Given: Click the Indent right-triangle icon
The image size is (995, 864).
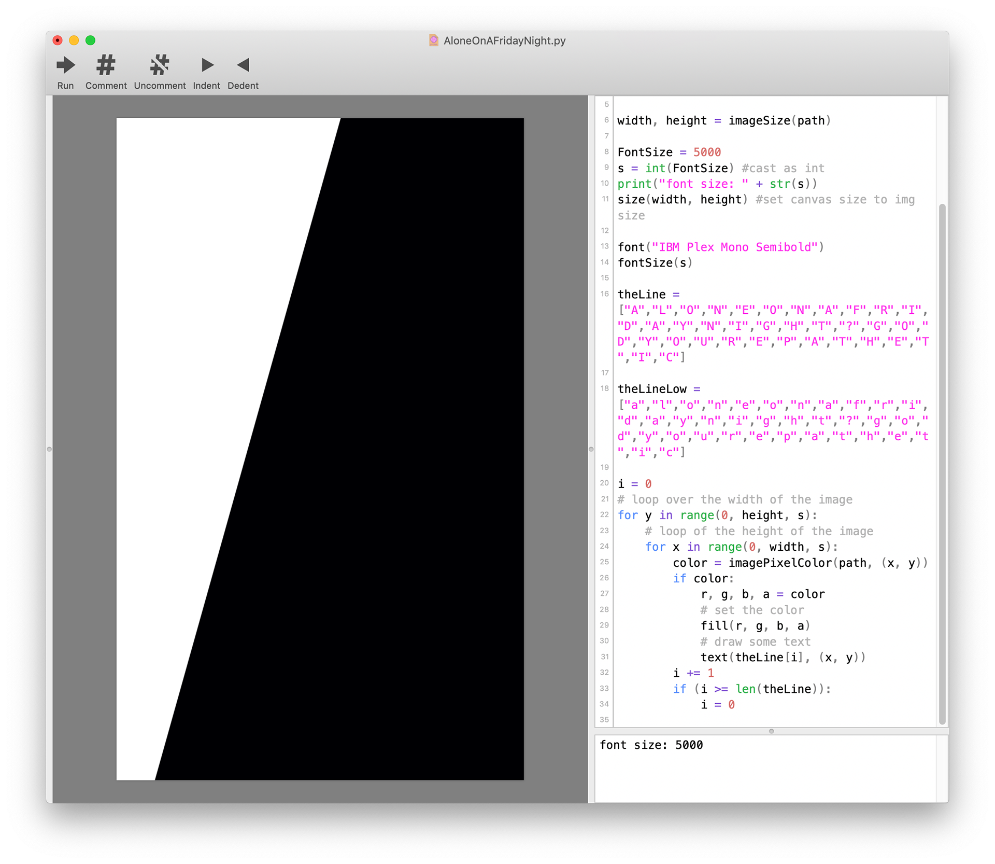Looking at the screenshot, I should [x=207, y=65].
